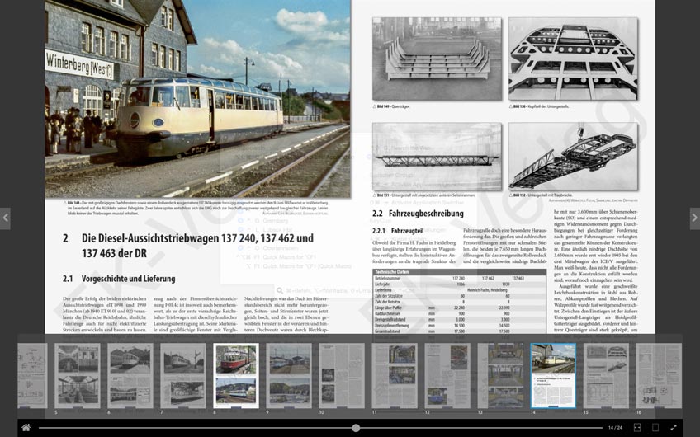700x437 pixels.
Task: Go to the home page icon
Action: point(26,428)
